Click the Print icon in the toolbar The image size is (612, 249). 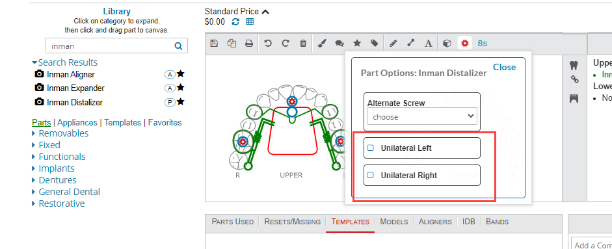[249, 44]
